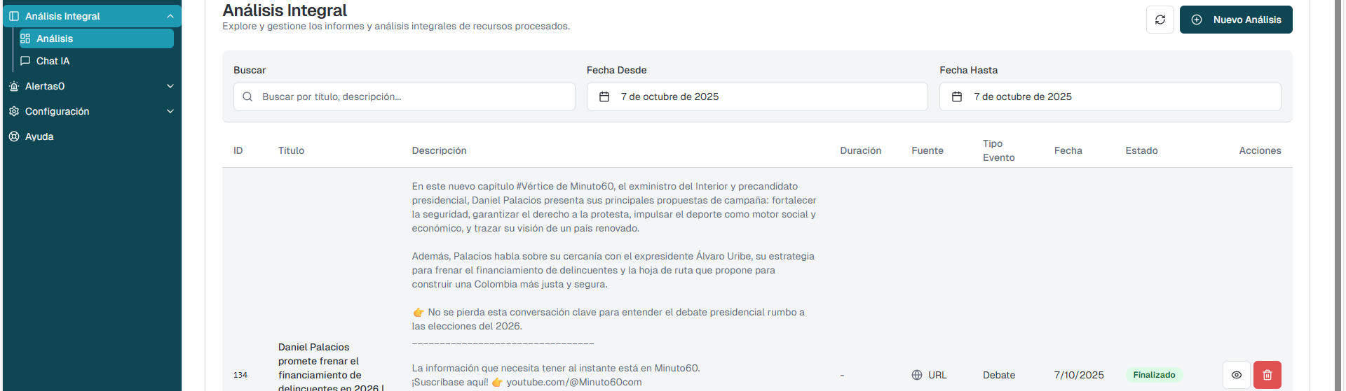
Task: Select the Análisis submenu item
Action: 55,38
